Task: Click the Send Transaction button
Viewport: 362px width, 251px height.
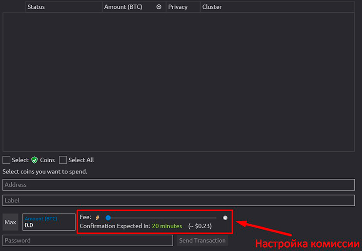Action: (202, 240)
